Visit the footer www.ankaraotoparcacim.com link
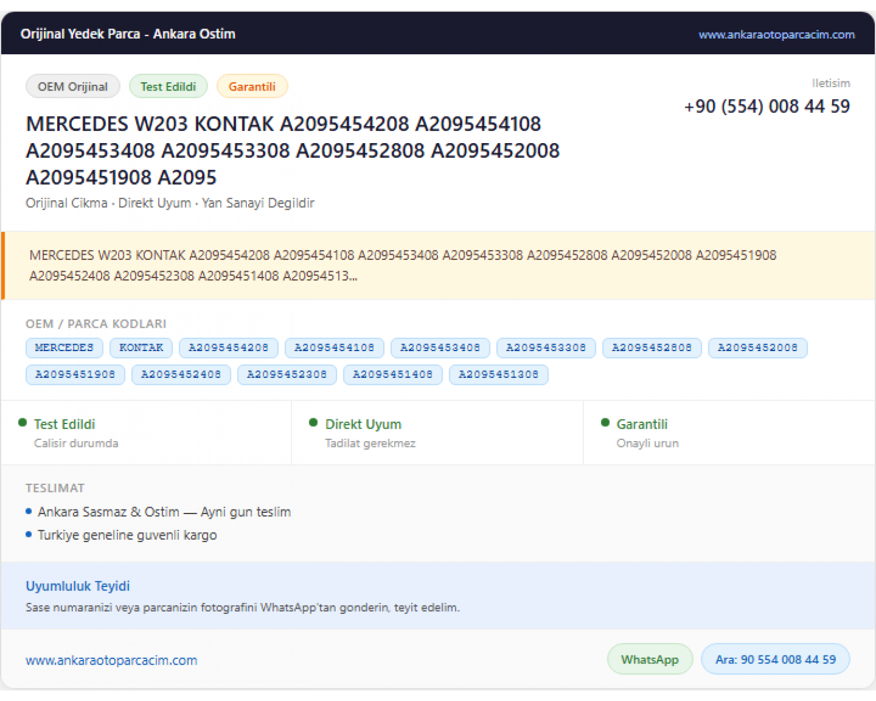Viewport: 876px width, 701px height. tap(112, 660)
